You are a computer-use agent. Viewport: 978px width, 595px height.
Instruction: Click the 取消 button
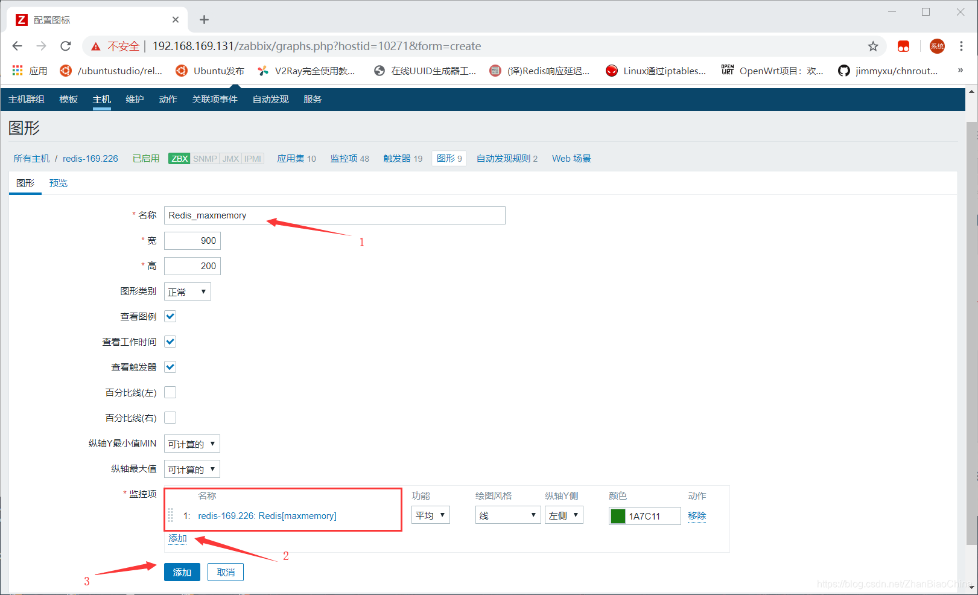[x=226, y=572]
